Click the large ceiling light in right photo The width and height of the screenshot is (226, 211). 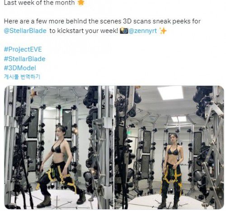170,93
